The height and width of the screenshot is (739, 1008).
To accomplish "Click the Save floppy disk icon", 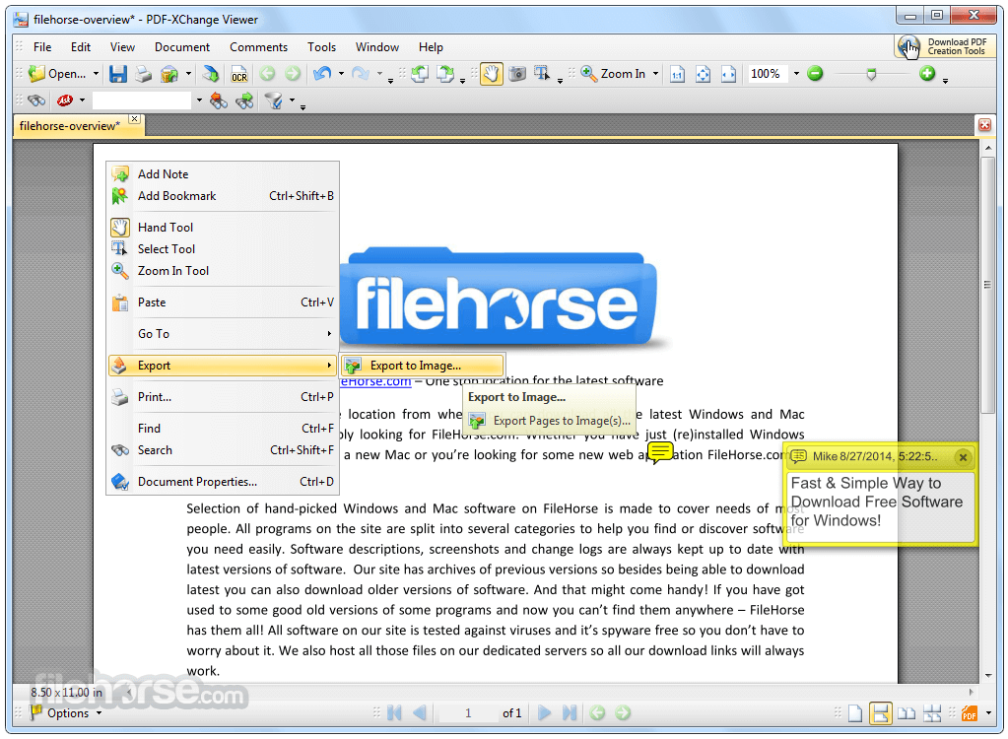I will pos(117,74).
